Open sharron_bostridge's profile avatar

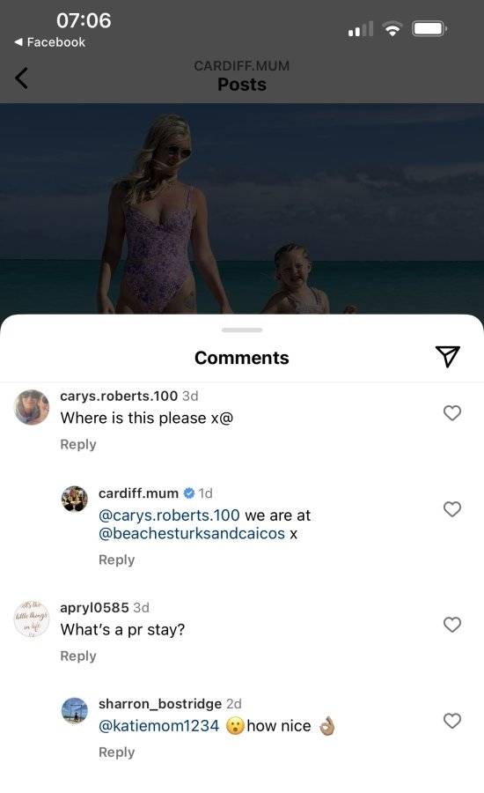pos(75,710)
